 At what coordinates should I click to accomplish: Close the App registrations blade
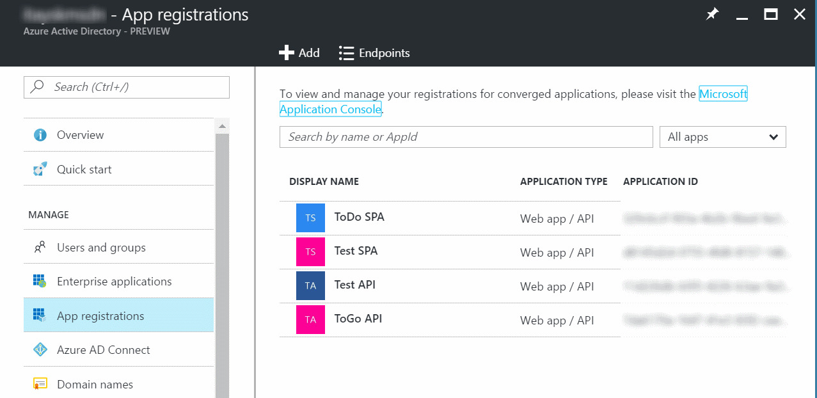click(x=800, y=14)
